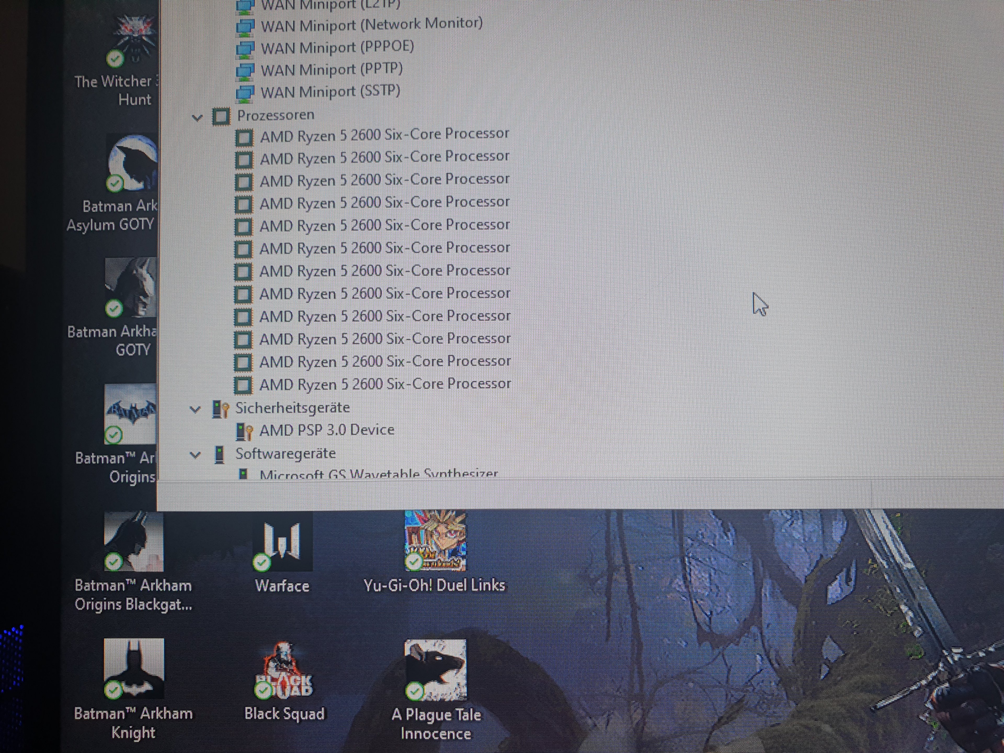Click the Prozessoren category label

coord(276,115)
